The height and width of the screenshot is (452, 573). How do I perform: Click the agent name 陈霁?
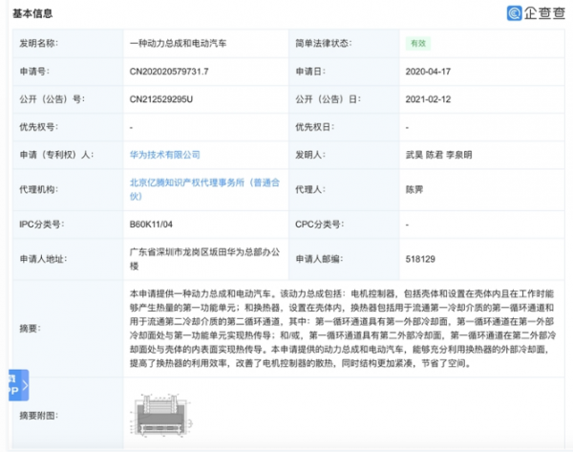point(414,189)
